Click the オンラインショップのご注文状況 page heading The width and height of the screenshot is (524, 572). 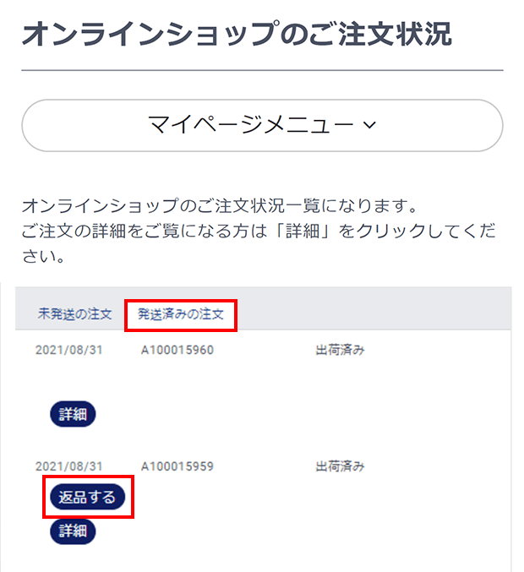tap(237, 34)
